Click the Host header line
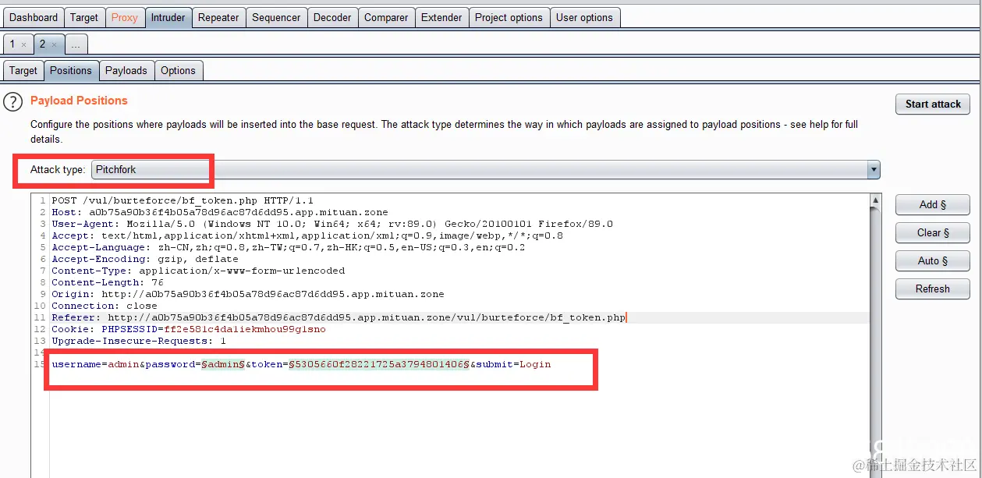The image size is (982, 478). pyautogui.click(x=220, y=212)
